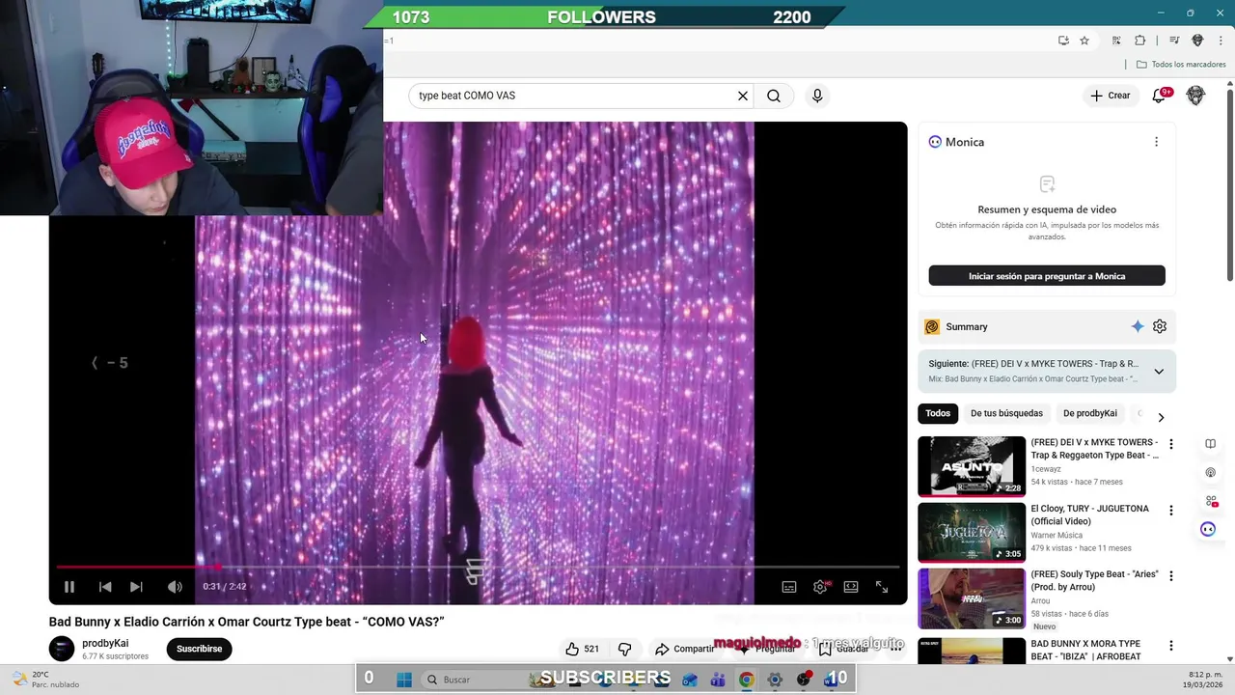This screenshot has height=695, width=1235.
Task: Start voice search with the microphone
Action: pos(817,96)
